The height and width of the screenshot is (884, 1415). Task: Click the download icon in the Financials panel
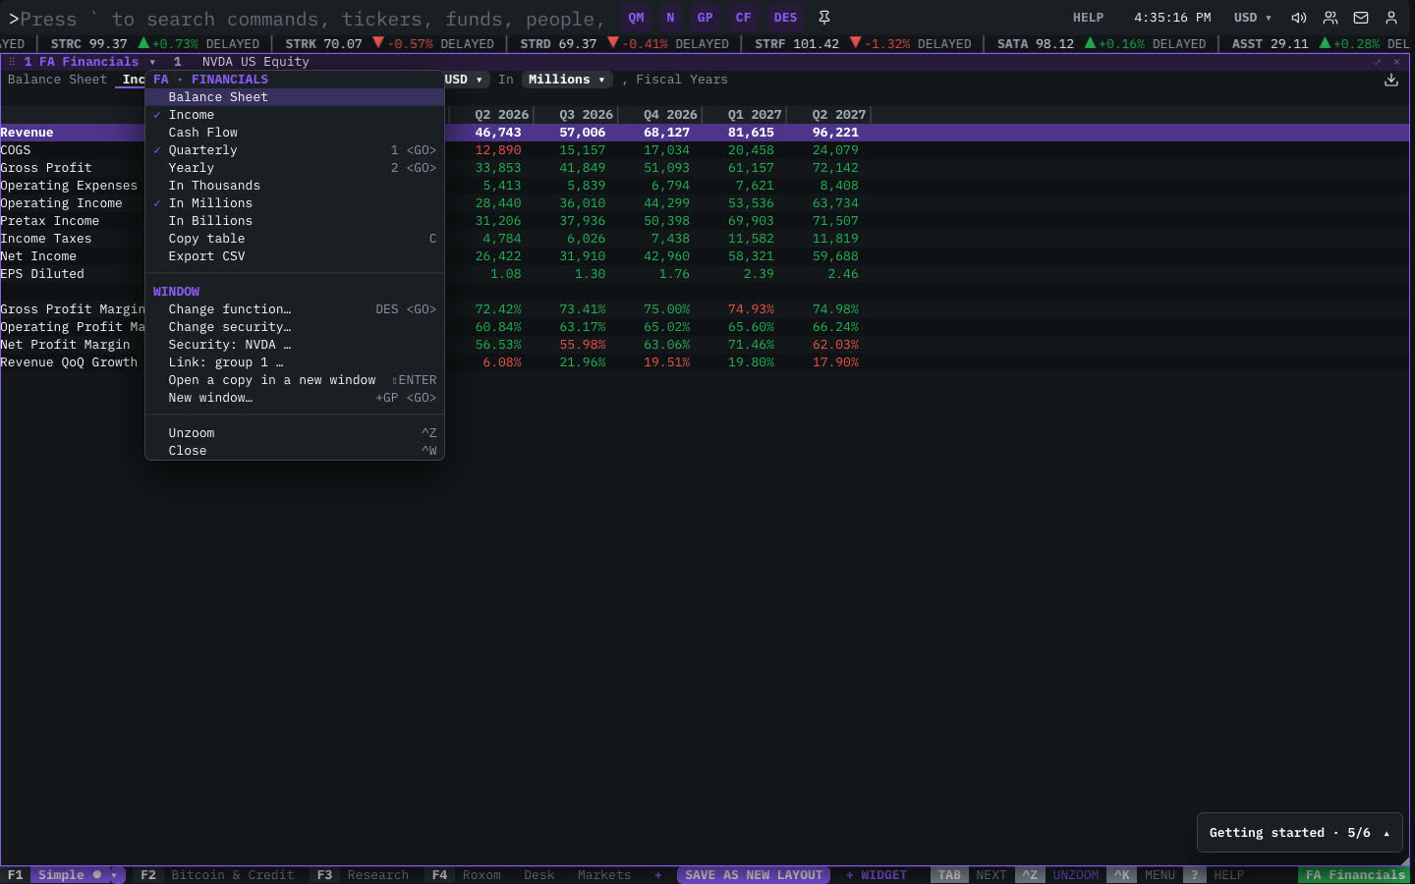(1391, 80)
